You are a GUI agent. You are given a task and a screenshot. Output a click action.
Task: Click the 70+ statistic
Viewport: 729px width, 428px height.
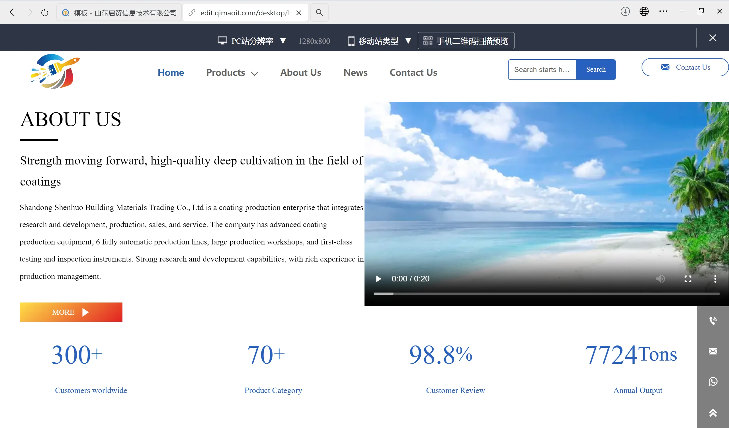(x=266, y=355)
